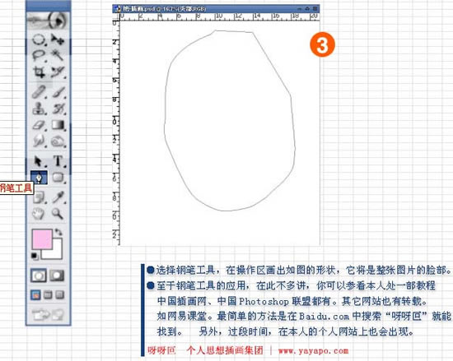Click the www.yayapo.com web address
Image resolution: width=453 pixels, height=361 pixels.
(313, 351)
